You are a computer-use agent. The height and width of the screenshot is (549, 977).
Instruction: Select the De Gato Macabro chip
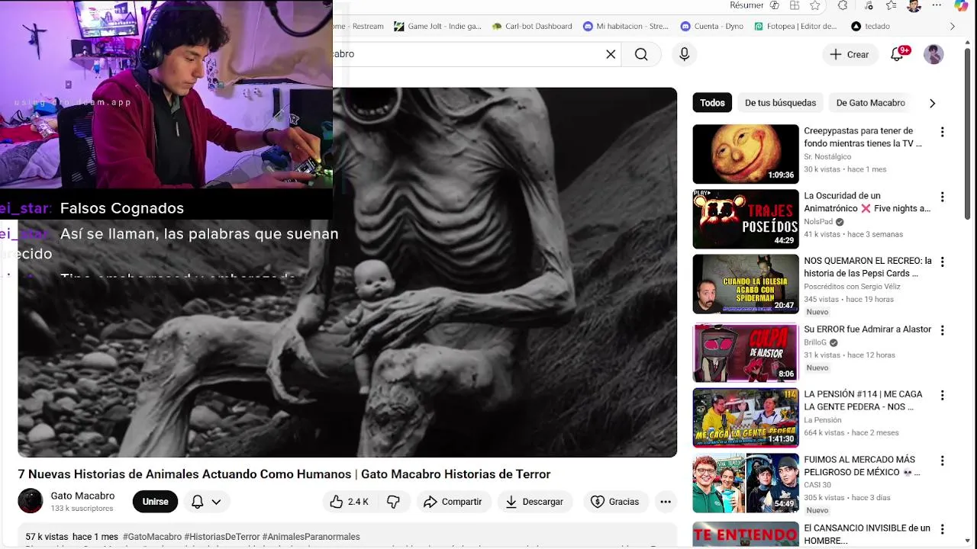[x=870, y=103]
